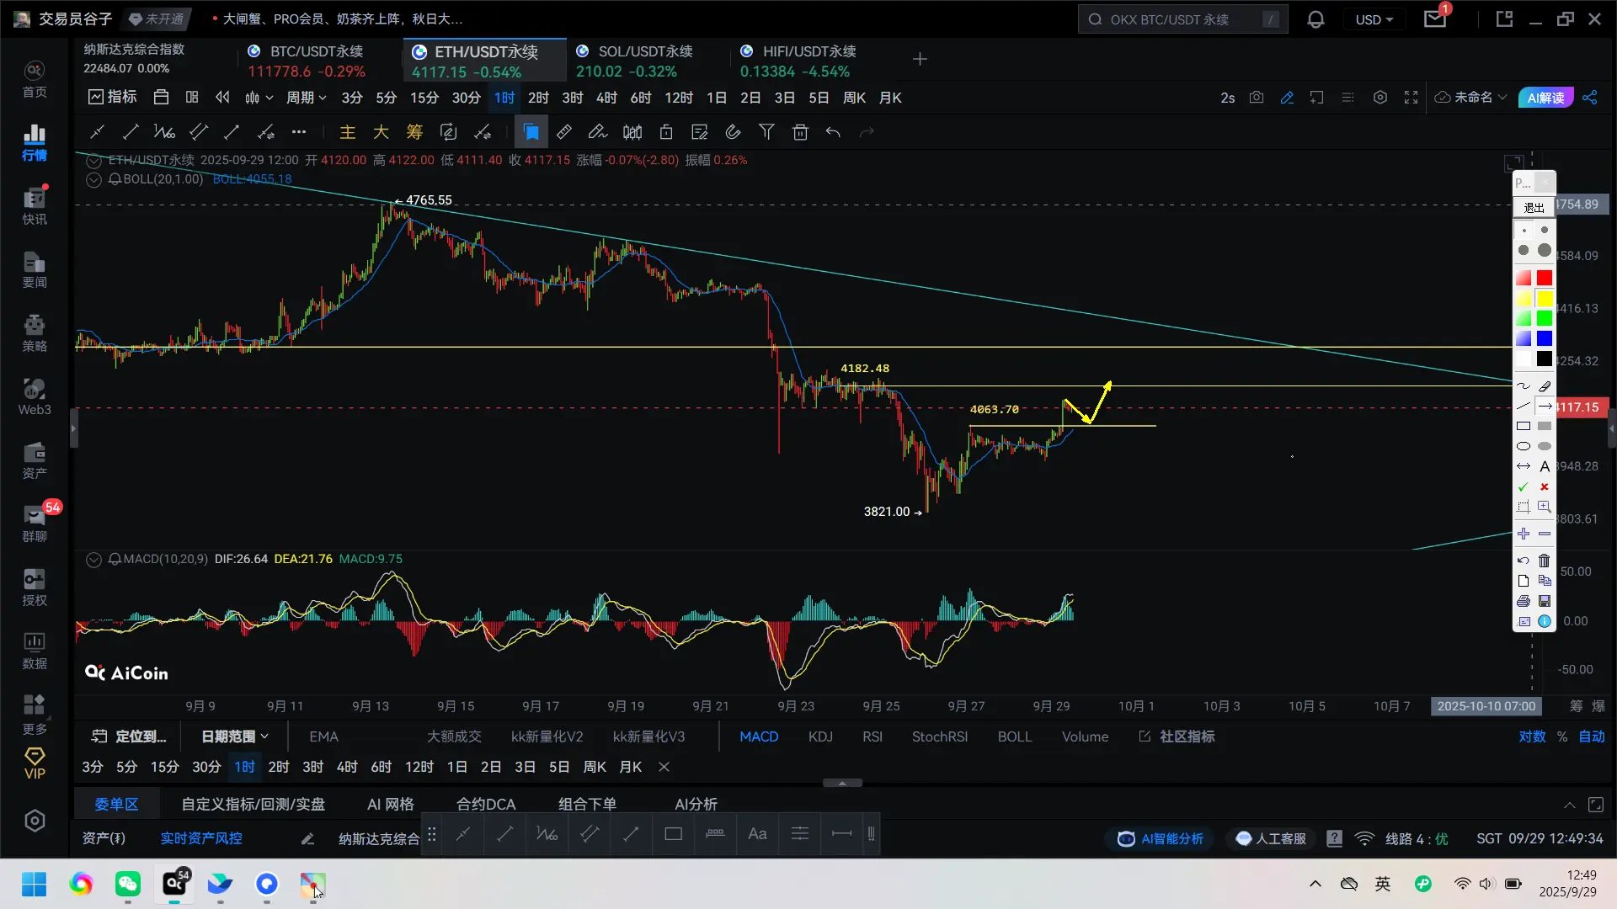Select wave pattern drawing tool
1617x909 pixels.
164,132
